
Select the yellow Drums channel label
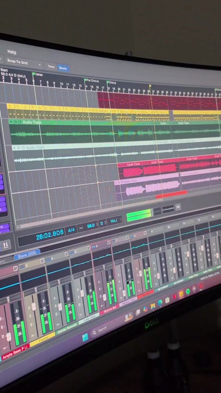42,339
